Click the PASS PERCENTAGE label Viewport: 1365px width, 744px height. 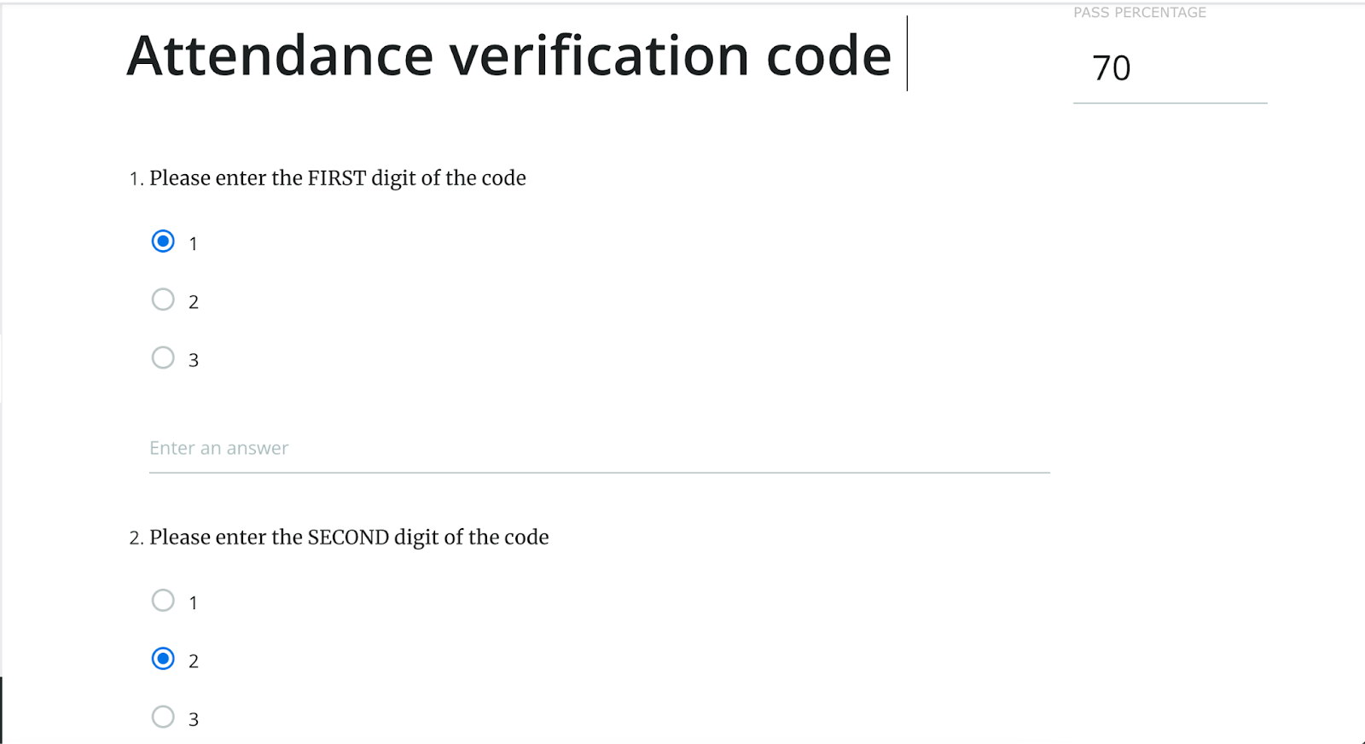pyautogui.click(x=1140, y=13)
